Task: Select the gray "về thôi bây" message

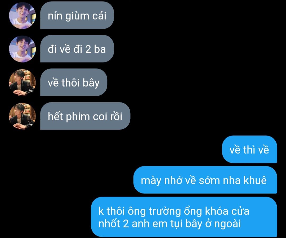Action: point(74,82)
